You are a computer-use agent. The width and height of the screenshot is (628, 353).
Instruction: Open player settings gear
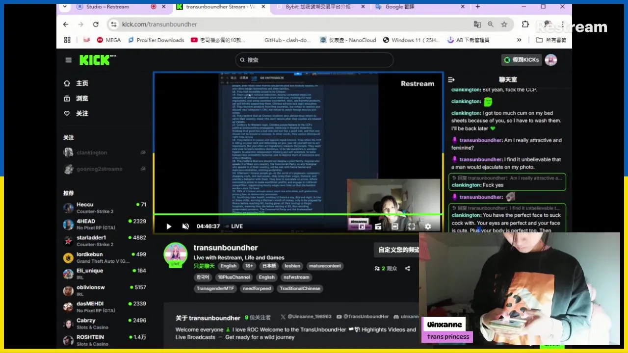click(x=428, y=226)
